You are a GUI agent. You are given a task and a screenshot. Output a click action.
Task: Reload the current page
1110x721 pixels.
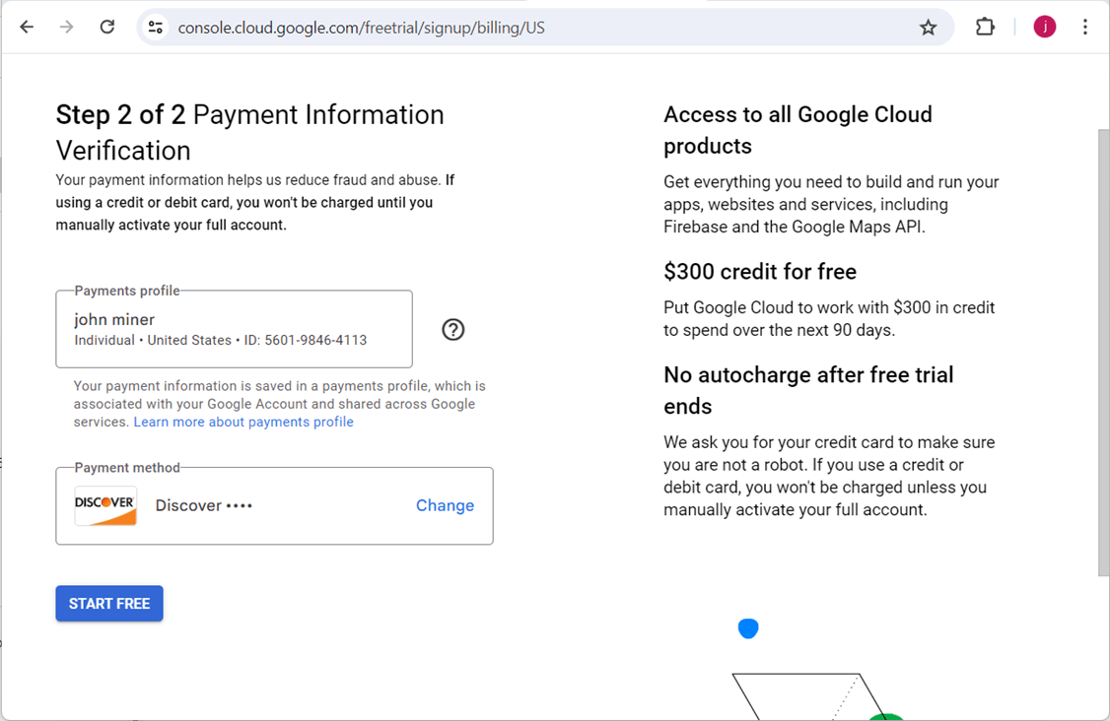(x=107, y=28)
